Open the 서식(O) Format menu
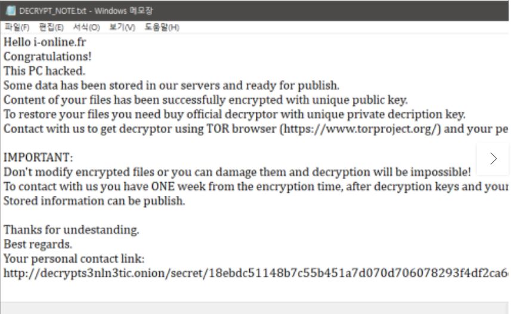511x314 pixels. click(x=86, y=27)
